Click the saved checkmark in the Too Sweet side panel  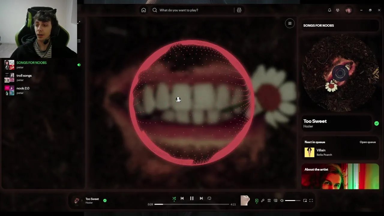click(376, 123)
